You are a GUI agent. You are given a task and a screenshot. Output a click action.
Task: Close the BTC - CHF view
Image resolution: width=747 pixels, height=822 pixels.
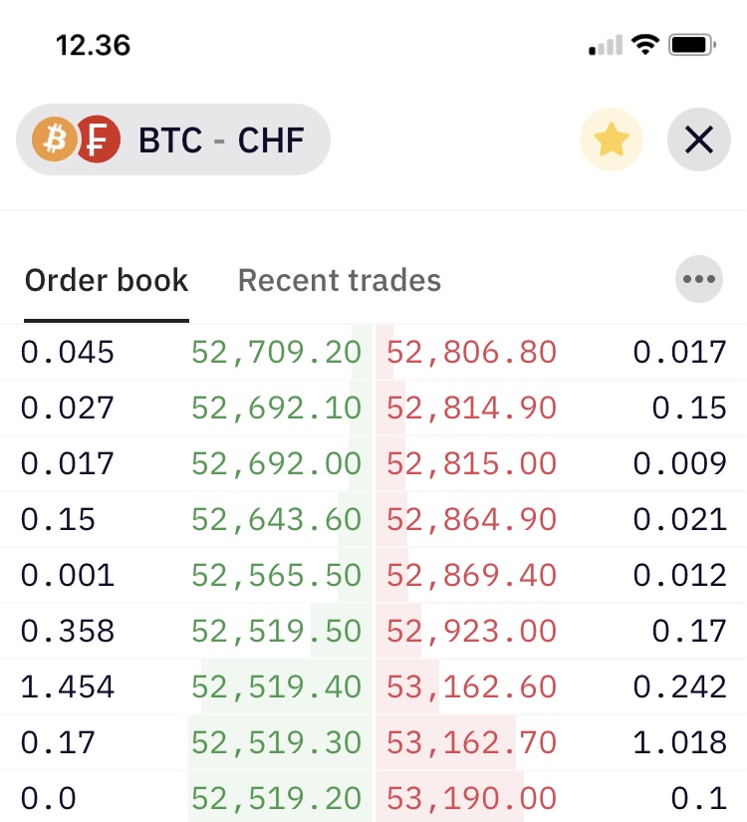point(699,139)
